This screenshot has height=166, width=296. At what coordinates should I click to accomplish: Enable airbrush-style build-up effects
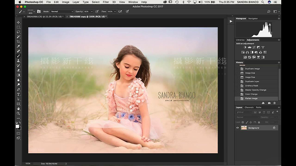(120, 11)
